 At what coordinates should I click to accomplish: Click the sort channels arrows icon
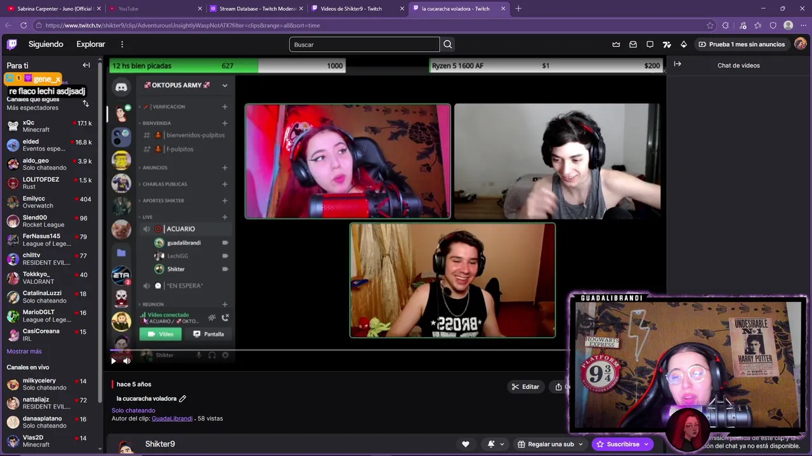coord(86,103)
